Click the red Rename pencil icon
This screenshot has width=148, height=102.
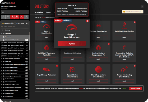point(21,17)
